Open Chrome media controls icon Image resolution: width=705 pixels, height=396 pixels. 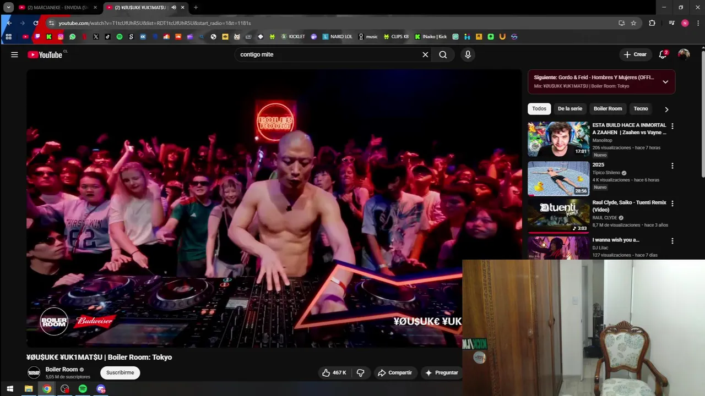(x=671, y=23)
